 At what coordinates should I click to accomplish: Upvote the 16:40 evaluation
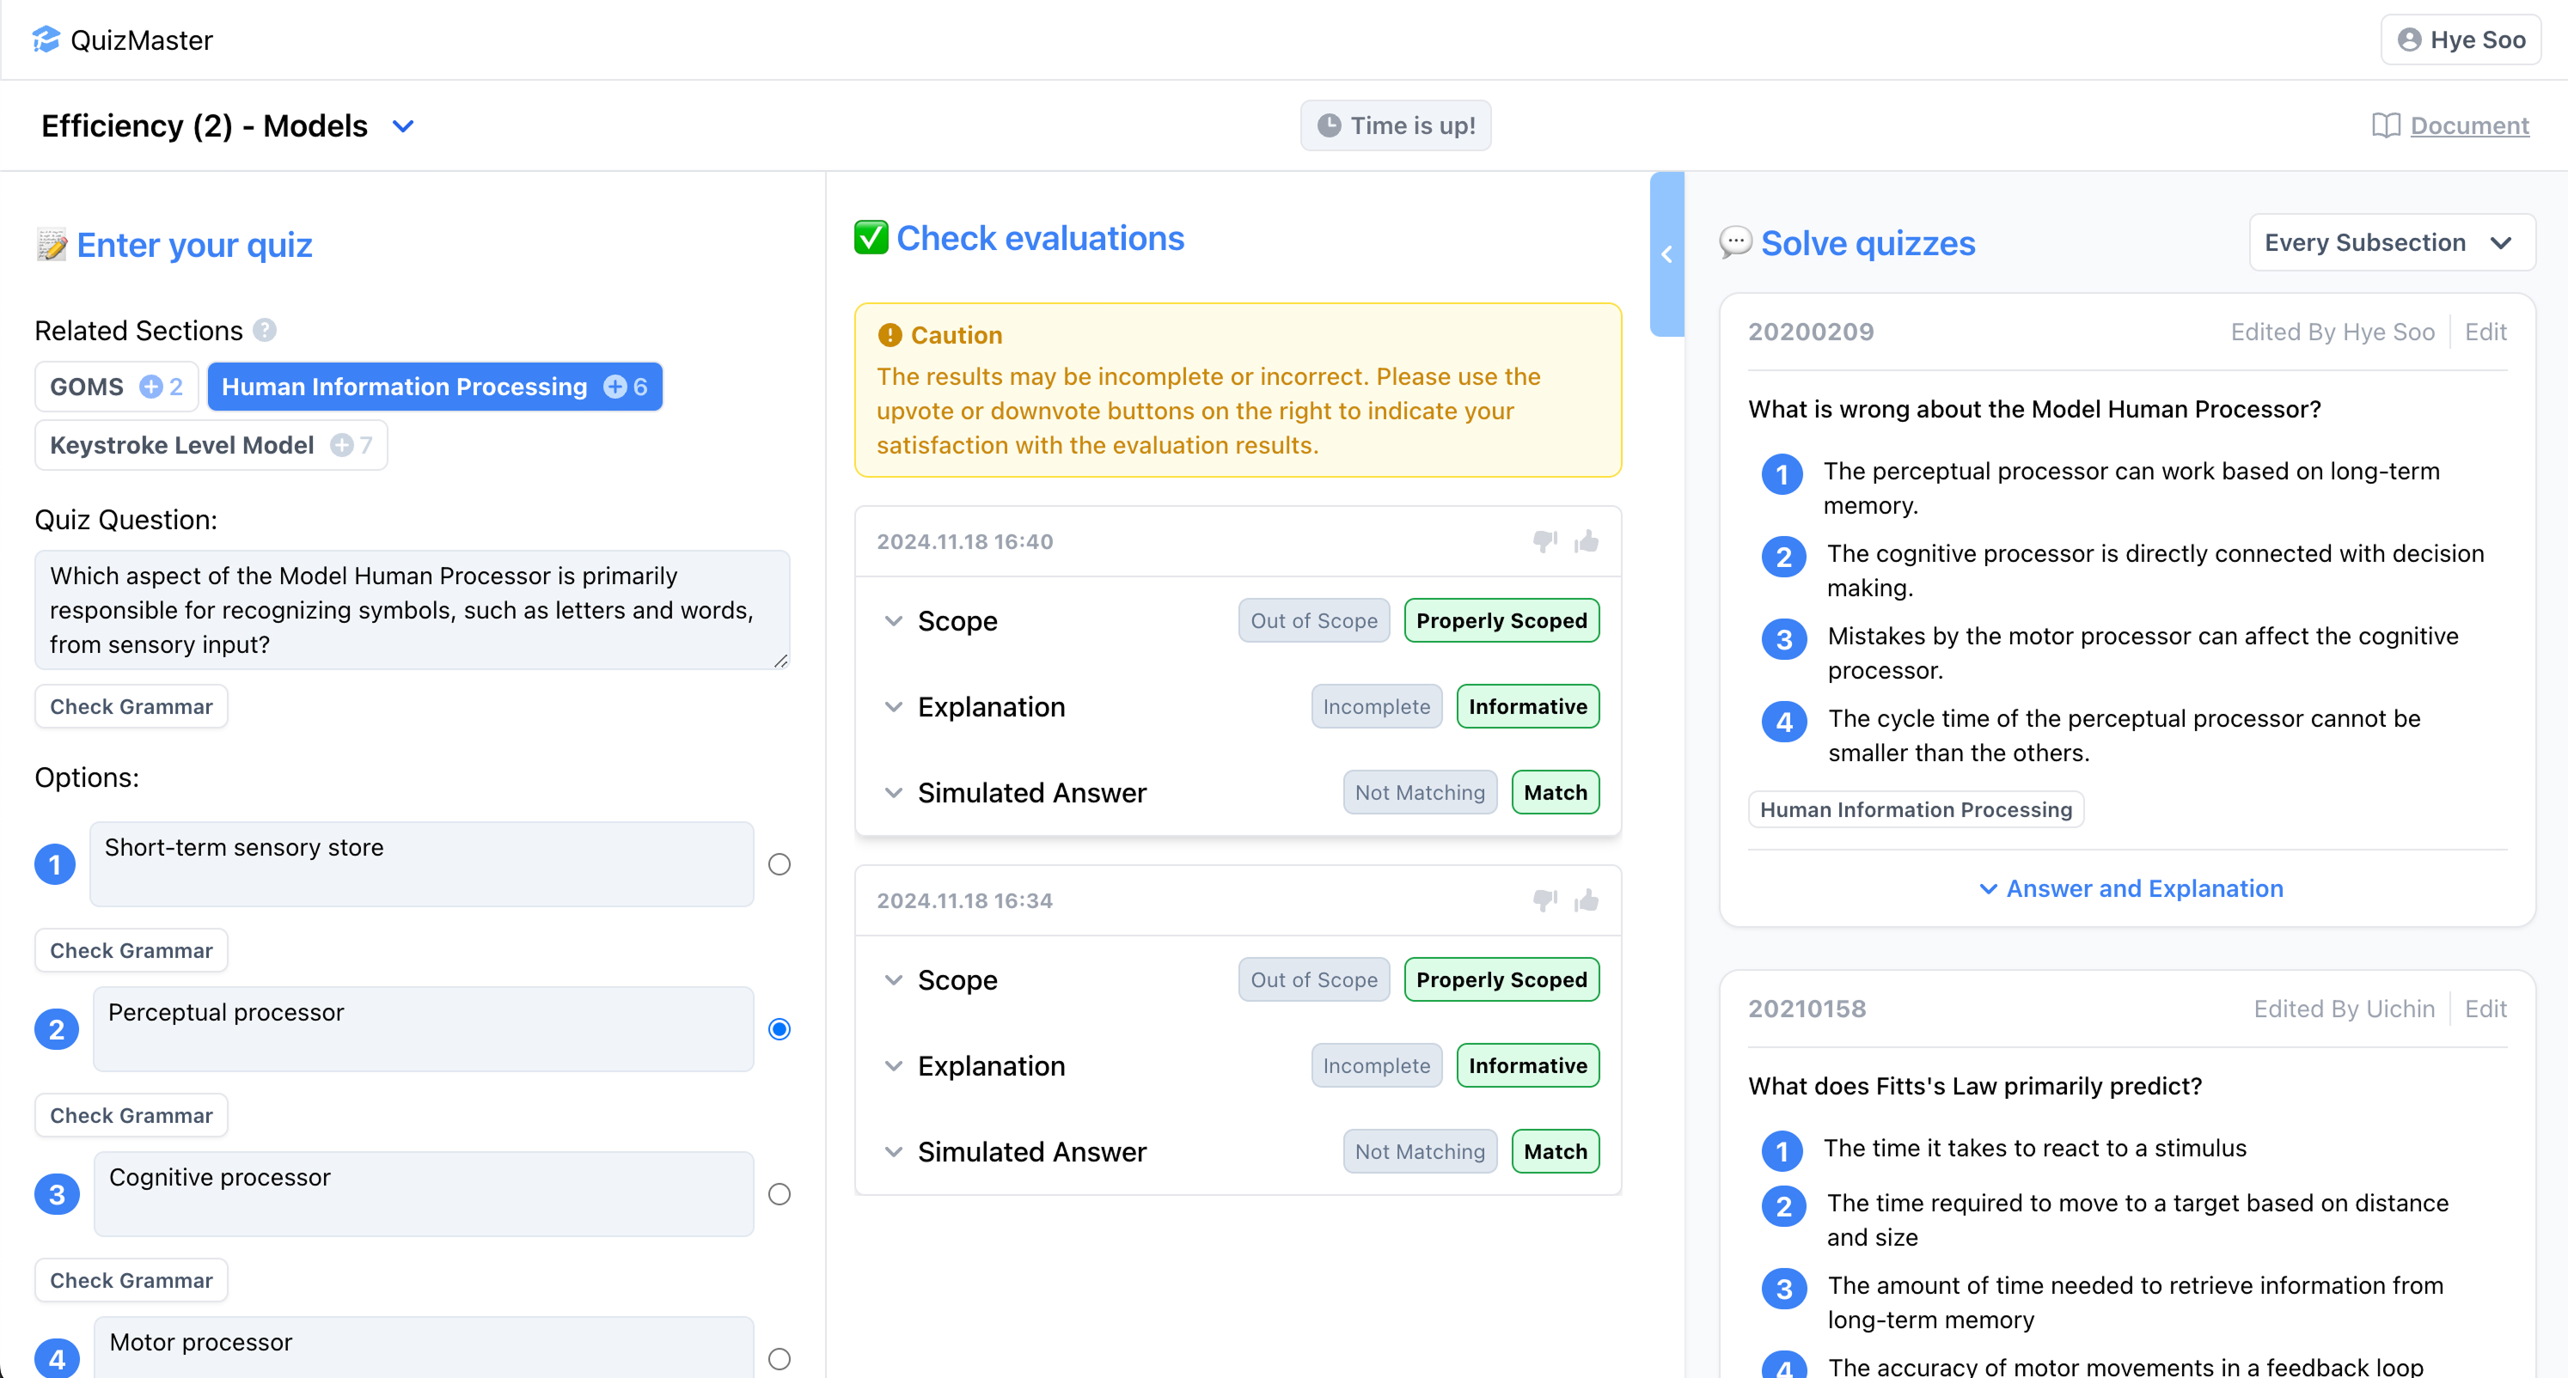1587,541
